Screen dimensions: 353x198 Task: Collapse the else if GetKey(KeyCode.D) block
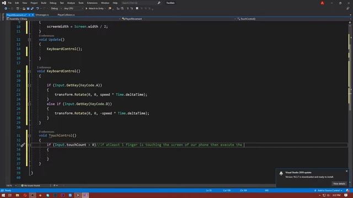tap(29, 104)
